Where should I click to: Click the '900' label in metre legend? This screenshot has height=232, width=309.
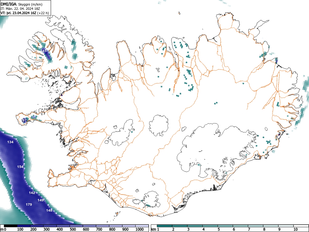125,230
